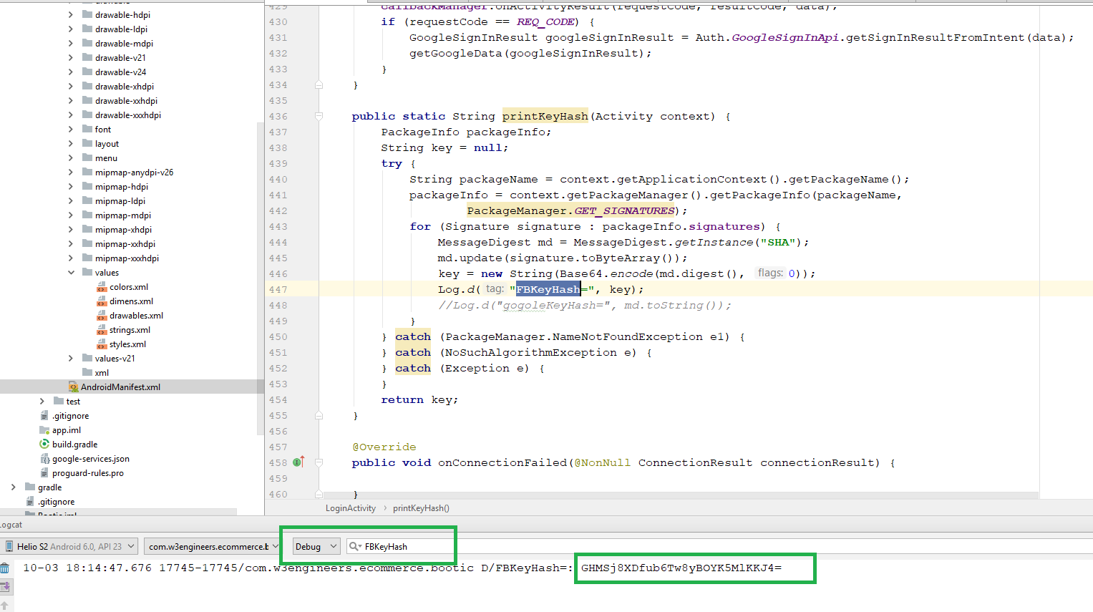Open the com.w3engineers.ecommerce process dropdown

213,547
